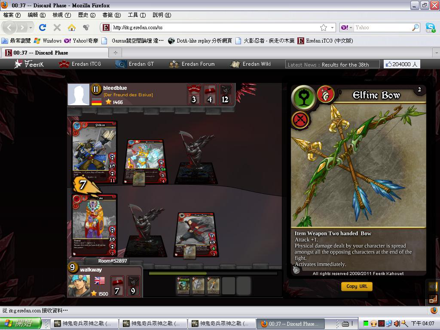Viewport: 440px width, 330px height.
Task: Select the Pilkim character card
Action: tap(95, 153)
